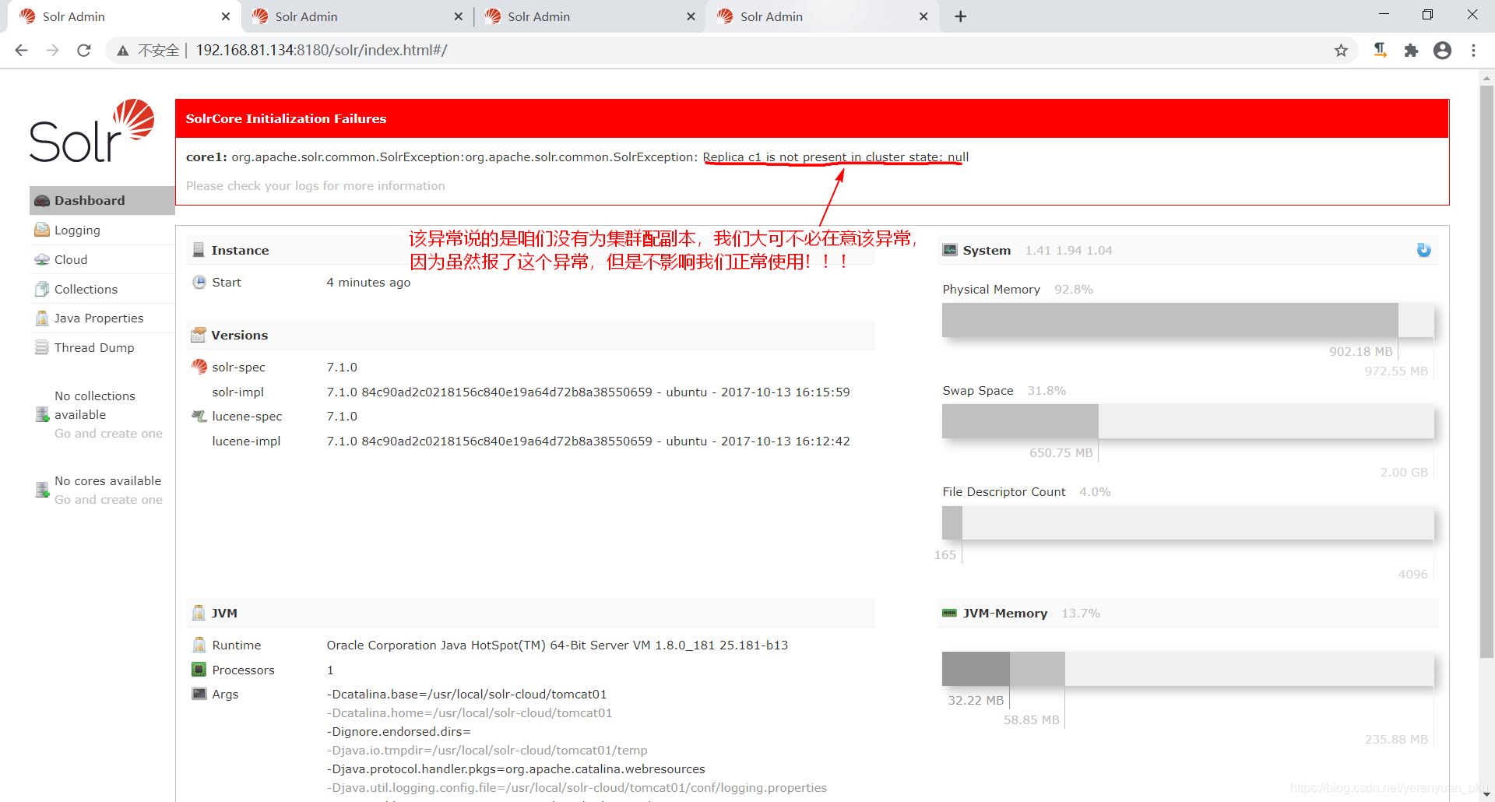Click the '235.88 MB' JVM memory max

(1396, 739)
